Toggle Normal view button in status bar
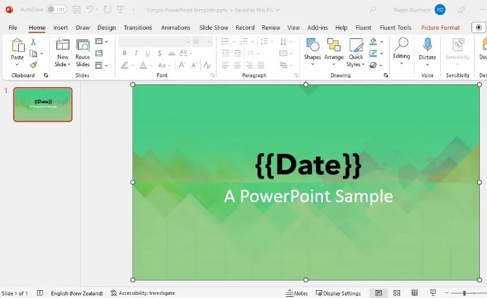 (x=379, y=293)
